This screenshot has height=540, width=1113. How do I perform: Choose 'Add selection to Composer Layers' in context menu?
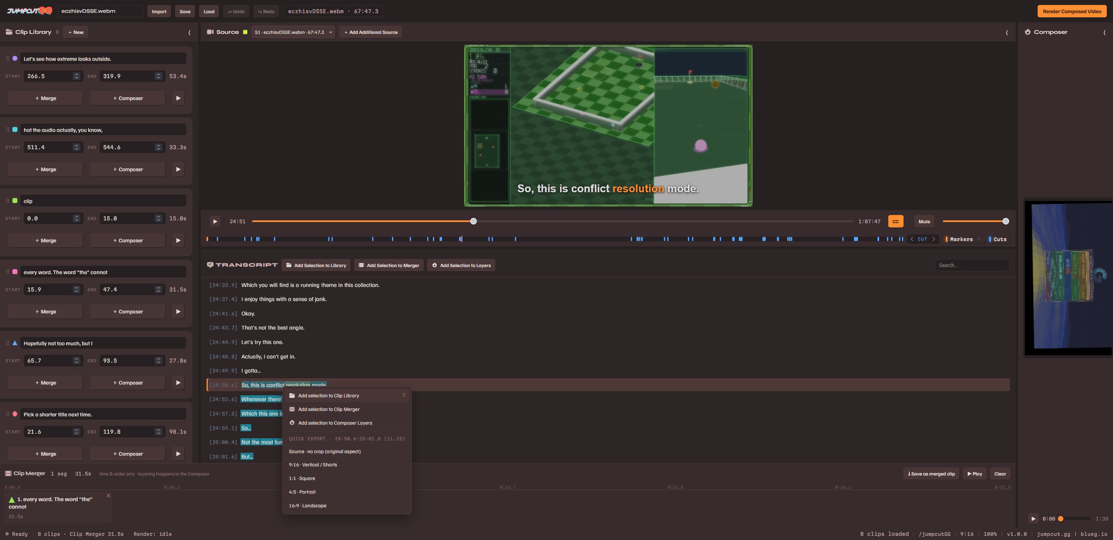click(347, 423)
